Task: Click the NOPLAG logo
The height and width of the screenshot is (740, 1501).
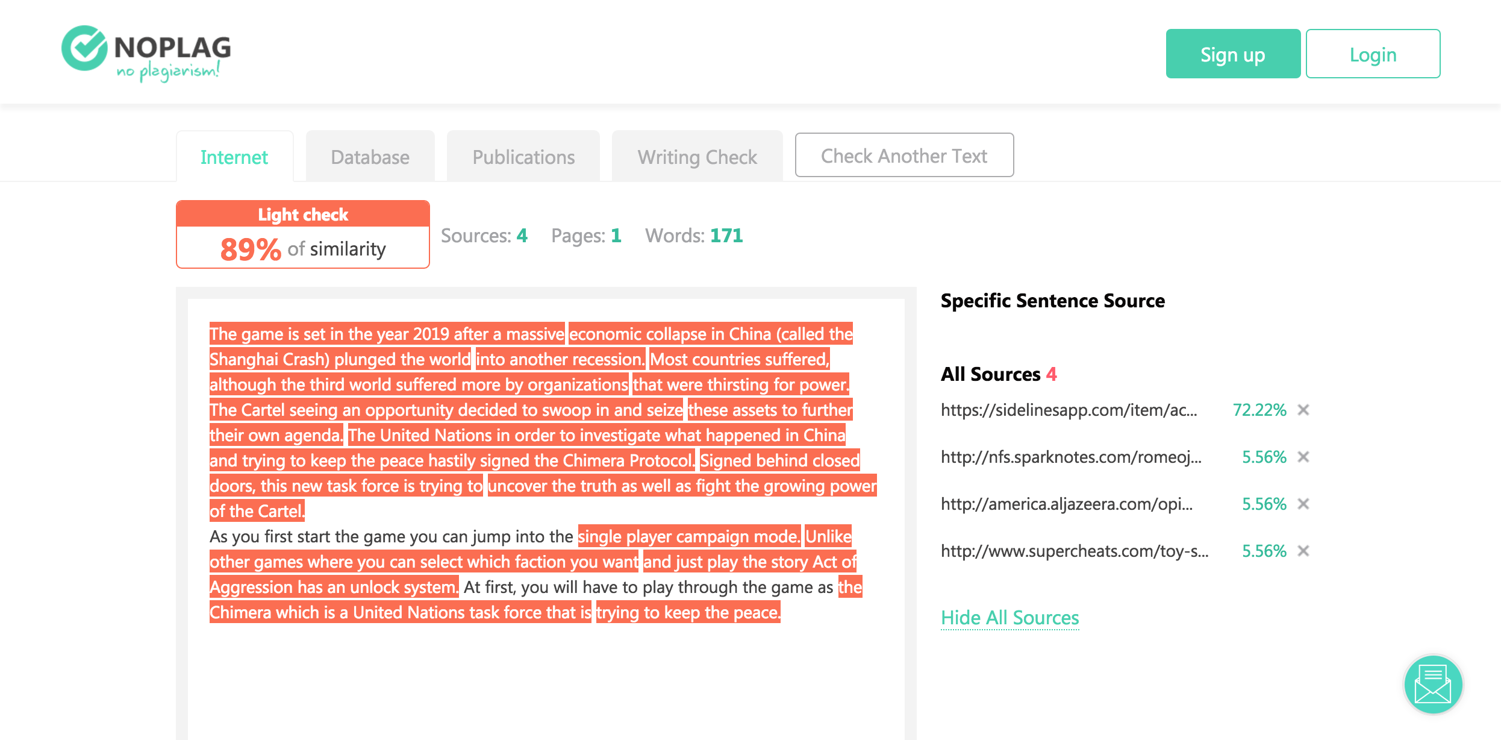Action: click(146, 53)
